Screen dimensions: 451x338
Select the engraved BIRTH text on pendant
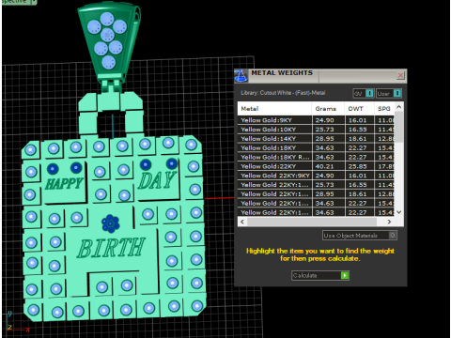(111, 248)
